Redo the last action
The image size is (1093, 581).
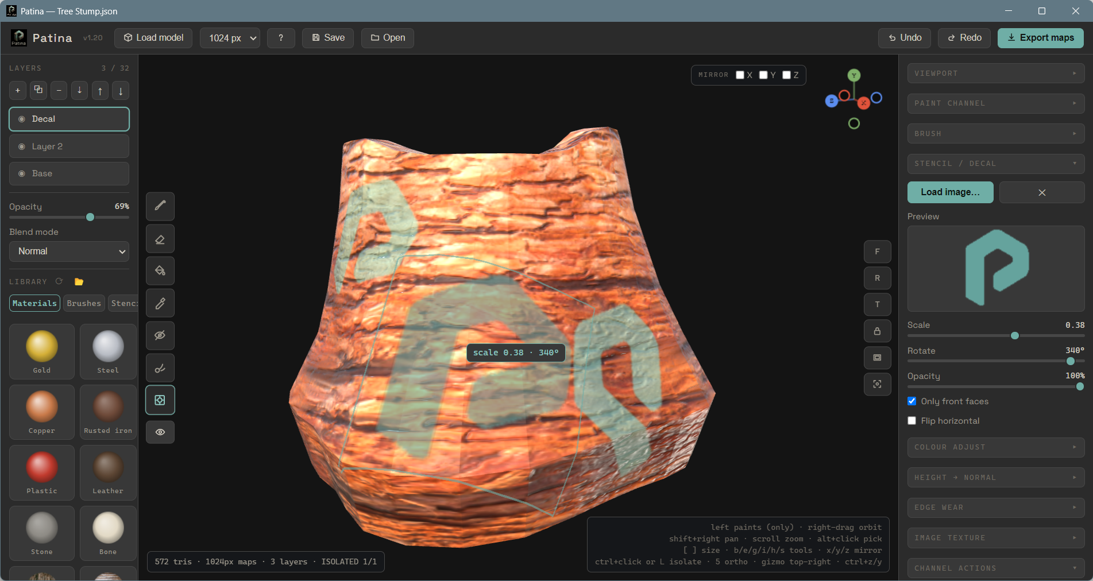point(964,38)
